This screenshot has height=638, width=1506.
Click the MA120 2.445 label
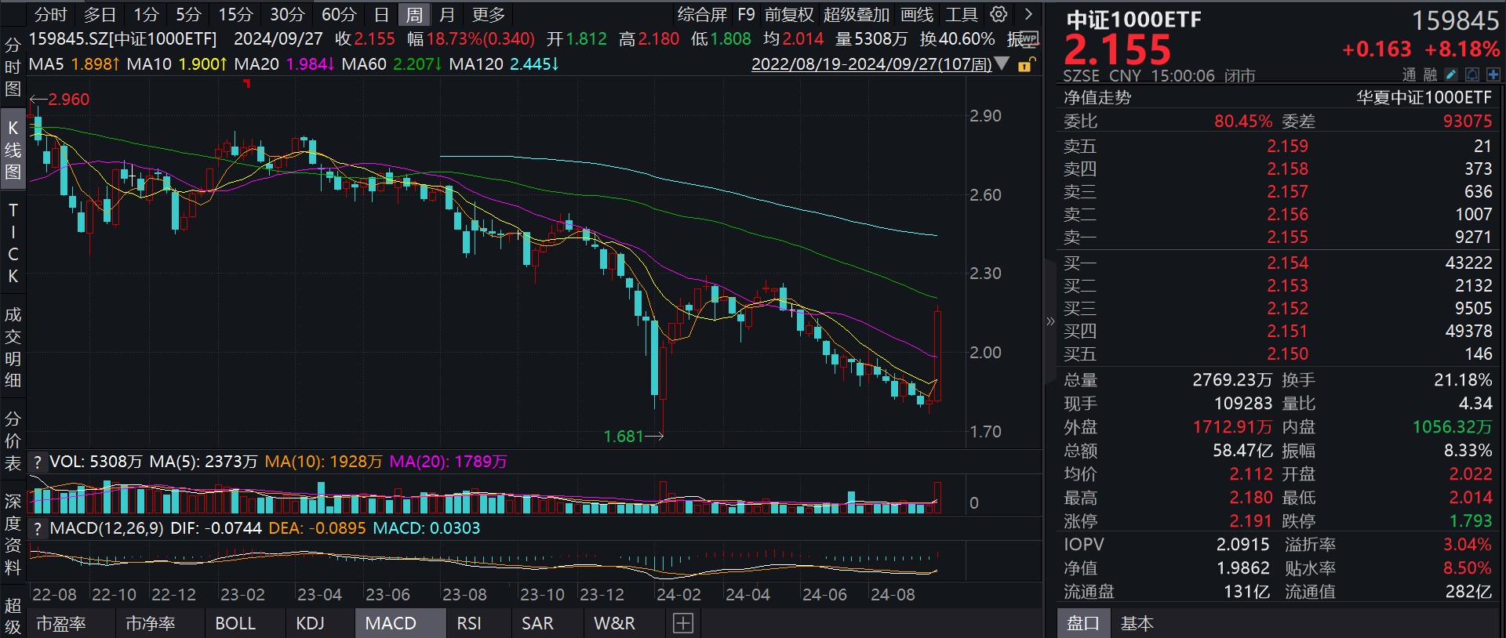click(x=504, y=64)
